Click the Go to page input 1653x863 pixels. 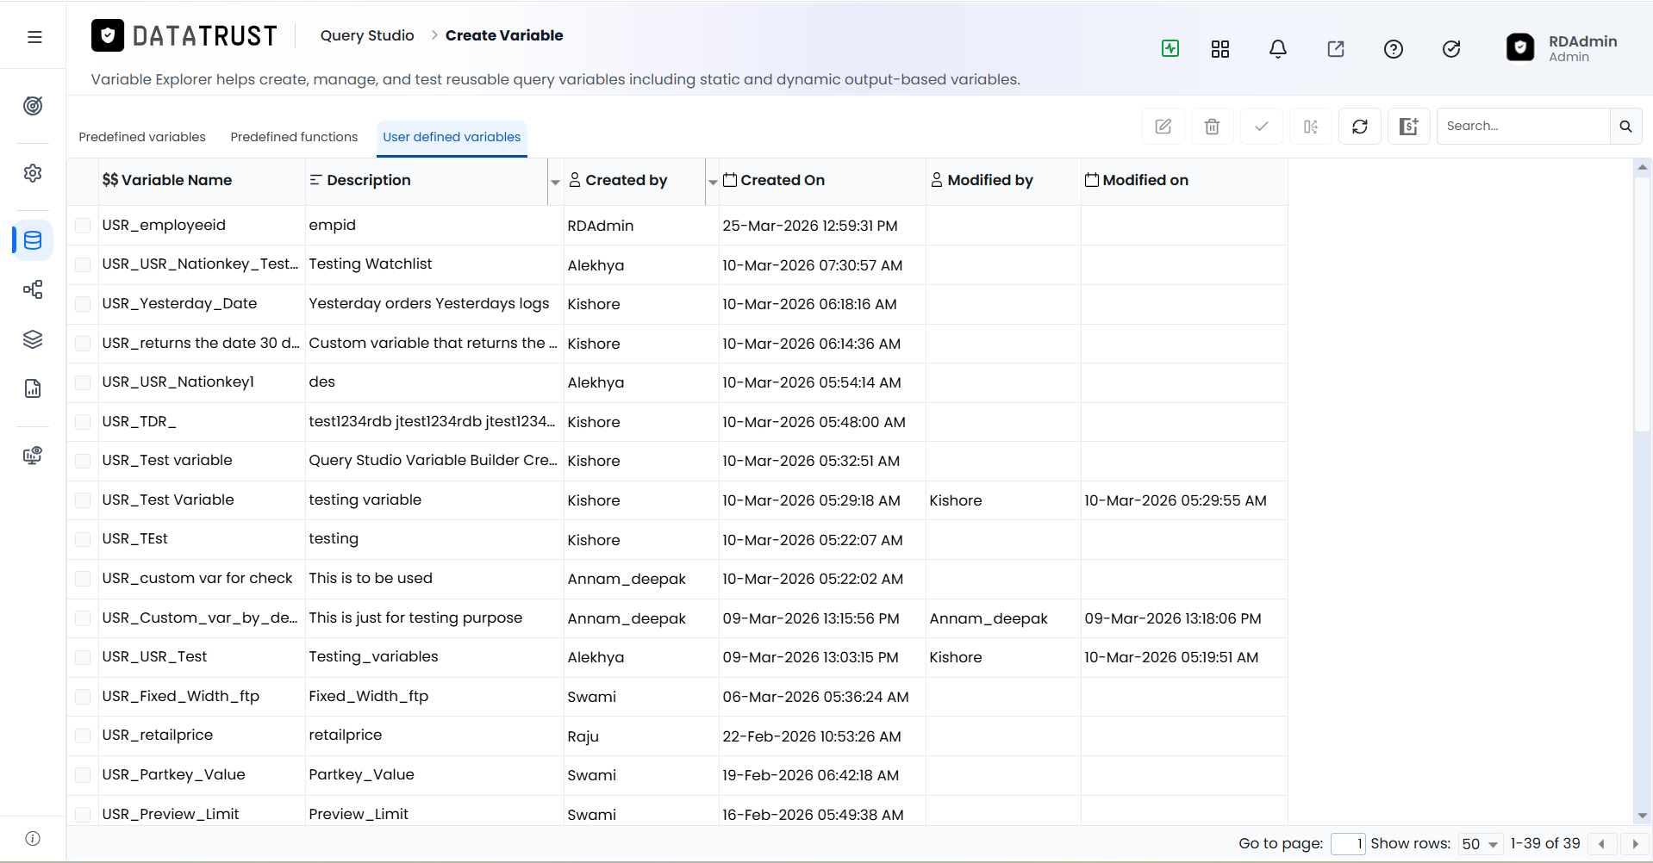click(x=1348, y=844)
